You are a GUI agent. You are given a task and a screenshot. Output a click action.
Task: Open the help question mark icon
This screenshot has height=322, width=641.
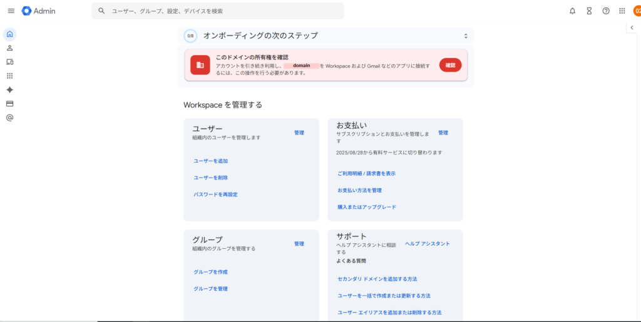click(605, 11)
